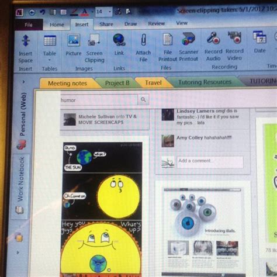Click the Insert Space tool

pos(26,49)
